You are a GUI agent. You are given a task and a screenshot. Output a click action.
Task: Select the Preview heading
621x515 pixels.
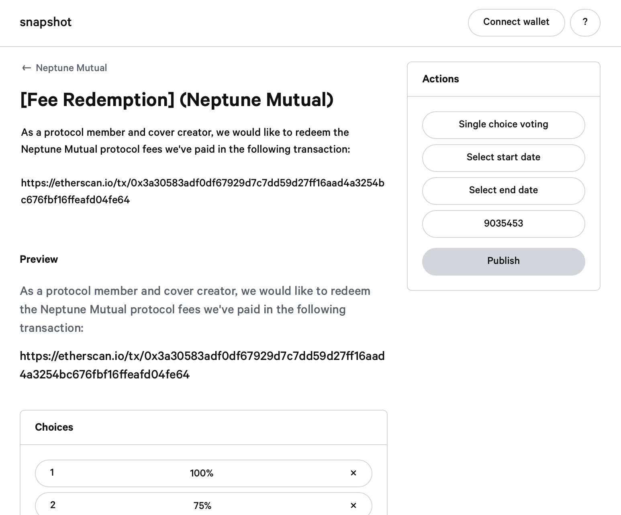coord(39,260)
